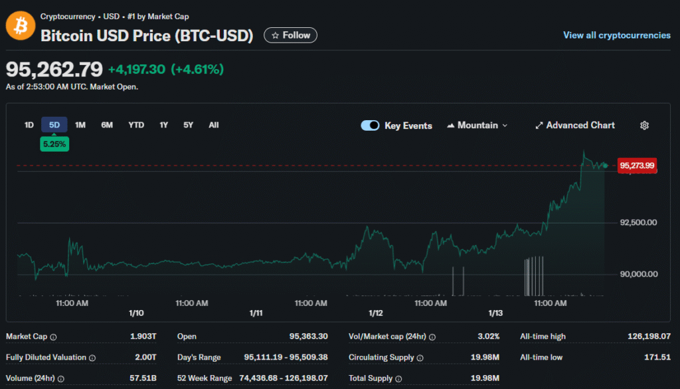This screenshot has width=680, height=389.
Task: Show Fully Diluted Valuation info tooltip icon
Action: (92, 358)
